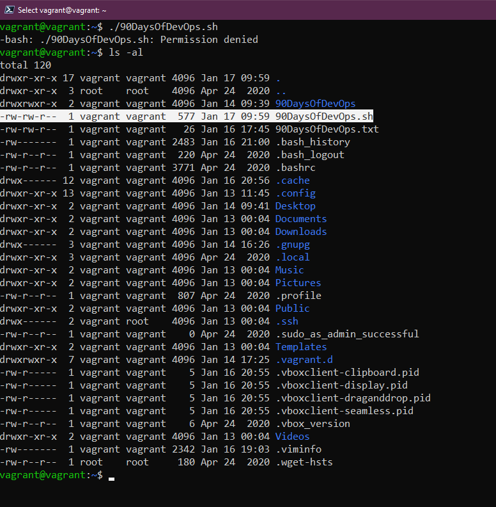Click the Downloads folder name
Screen dimensions: 496x507
point(301,232)
